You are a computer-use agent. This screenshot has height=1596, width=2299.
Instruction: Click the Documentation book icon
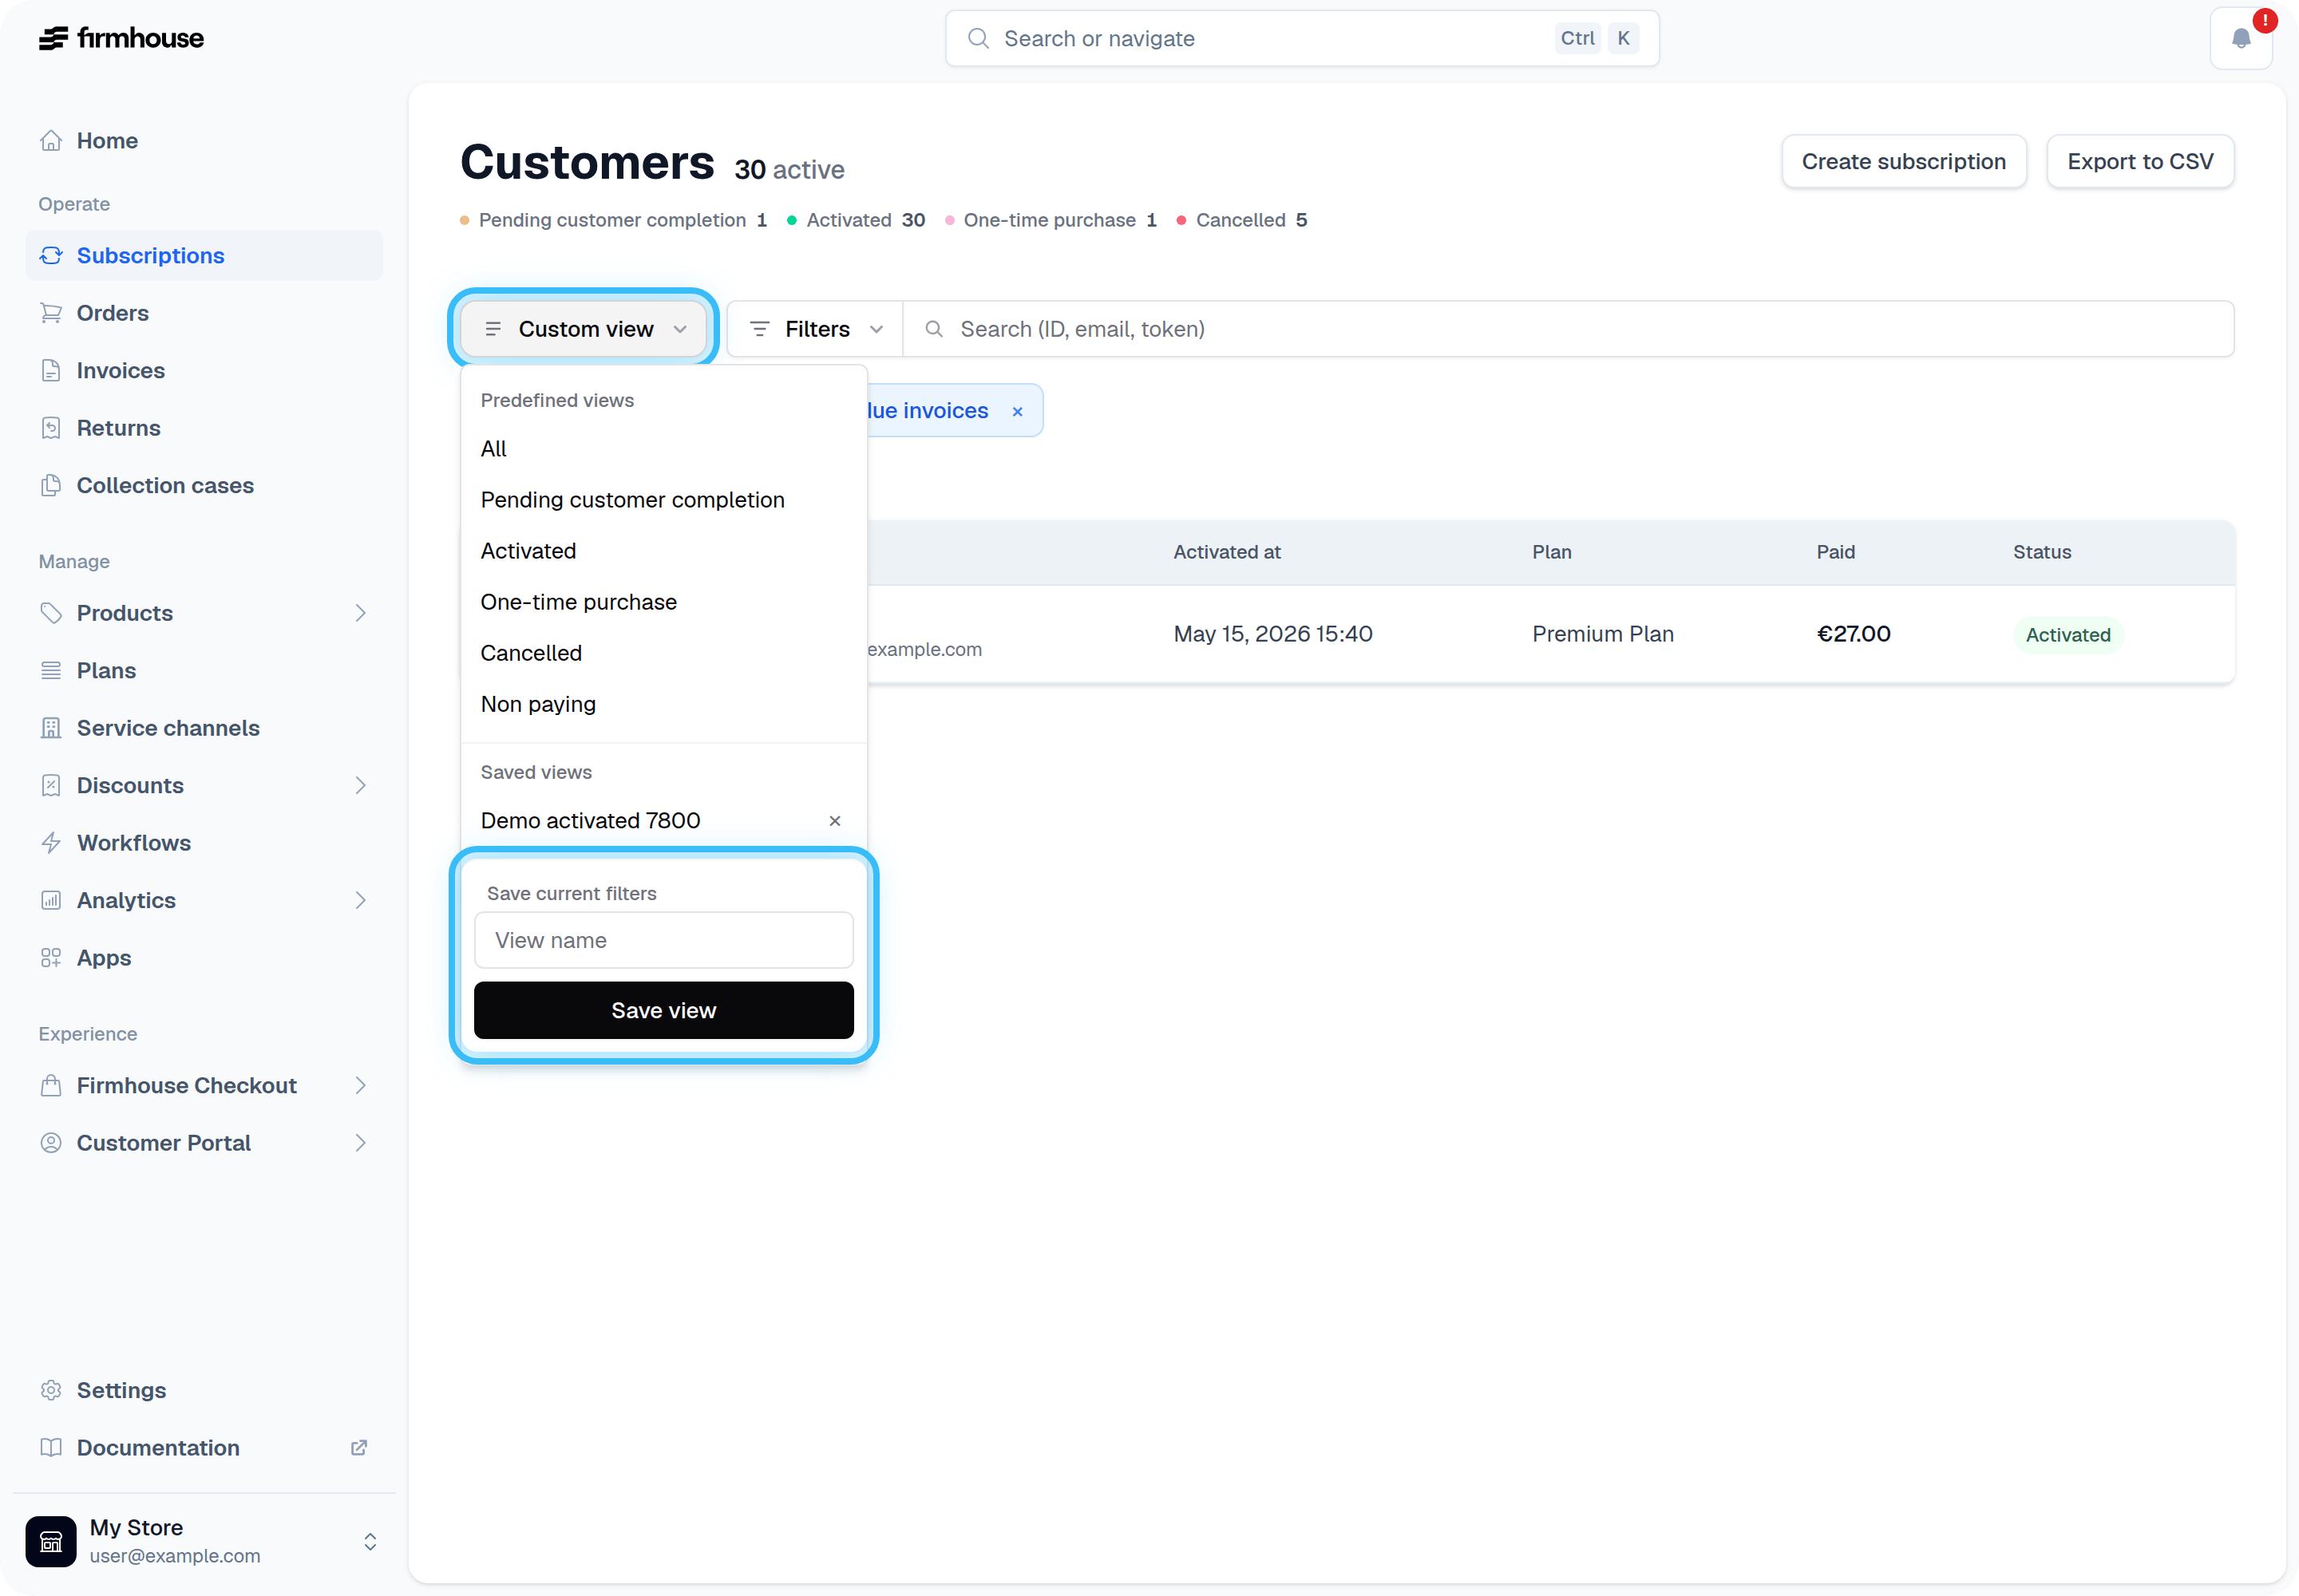[x=51, y=1448]
